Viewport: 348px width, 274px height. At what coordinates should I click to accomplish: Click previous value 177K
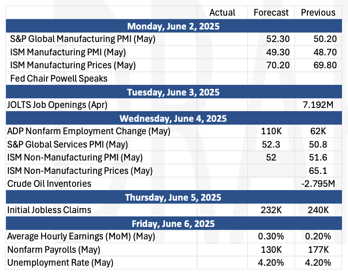(318, 250)
